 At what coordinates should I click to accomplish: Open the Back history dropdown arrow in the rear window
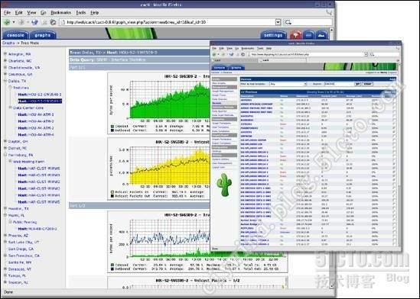point(14,22)
